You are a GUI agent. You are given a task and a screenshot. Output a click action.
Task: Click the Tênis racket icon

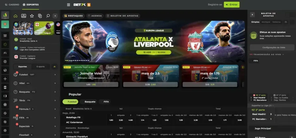16,100
